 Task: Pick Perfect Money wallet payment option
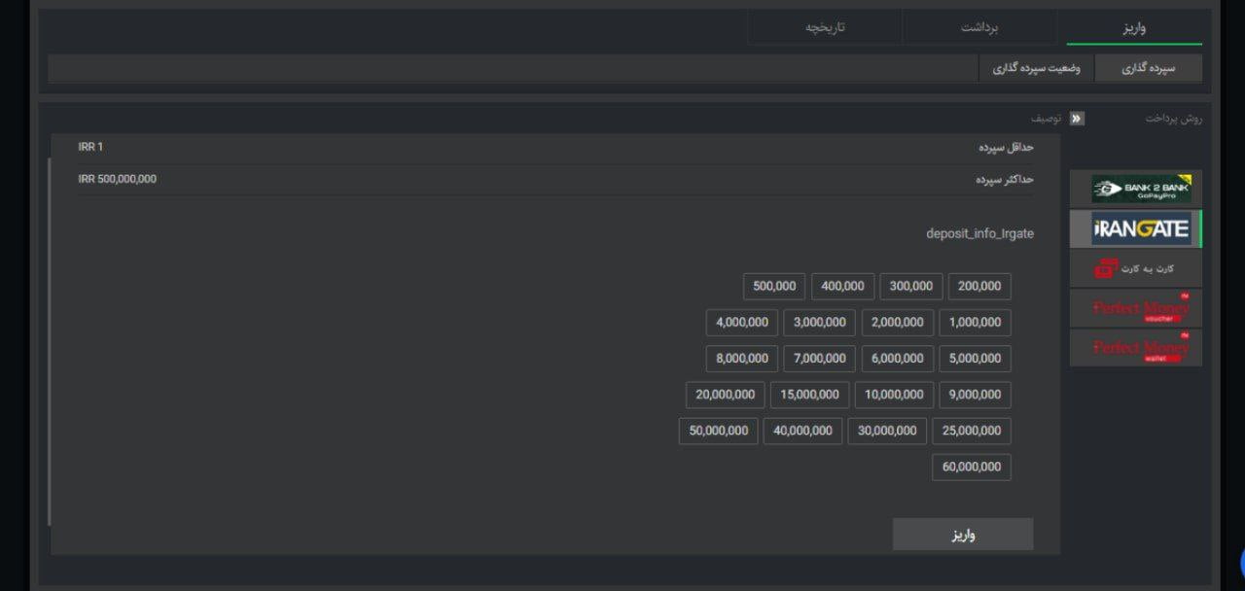coord(1136,348)
